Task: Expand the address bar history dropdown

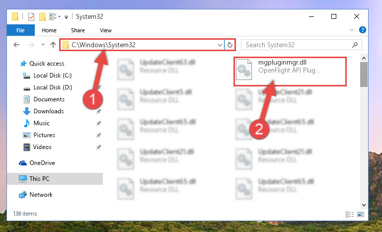Action: [x=220, y=45]
